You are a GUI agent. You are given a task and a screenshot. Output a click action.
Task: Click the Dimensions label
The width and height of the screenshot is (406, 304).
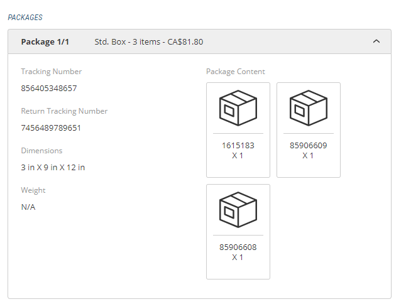41,151
